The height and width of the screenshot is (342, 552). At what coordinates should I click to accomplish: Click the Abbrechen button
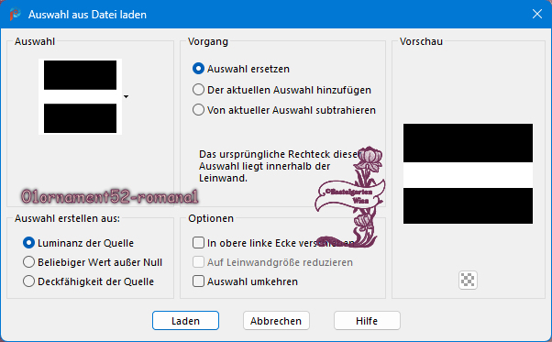point(276,321)
